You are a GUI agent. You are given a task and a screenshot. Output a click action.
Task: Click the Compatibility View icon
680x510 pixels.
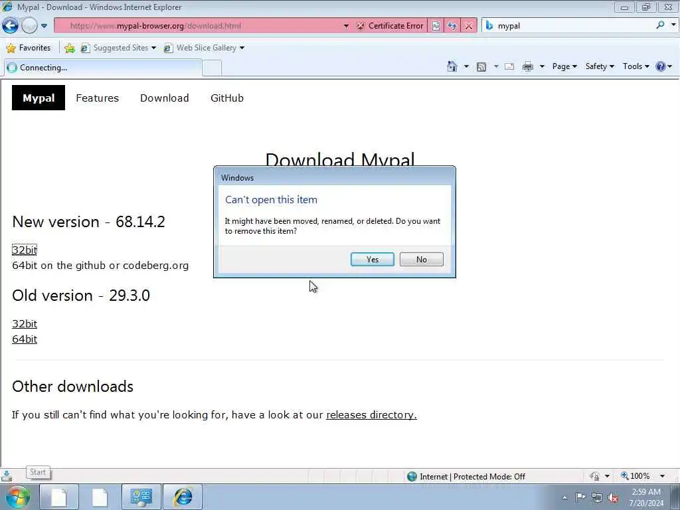[436, 26]
